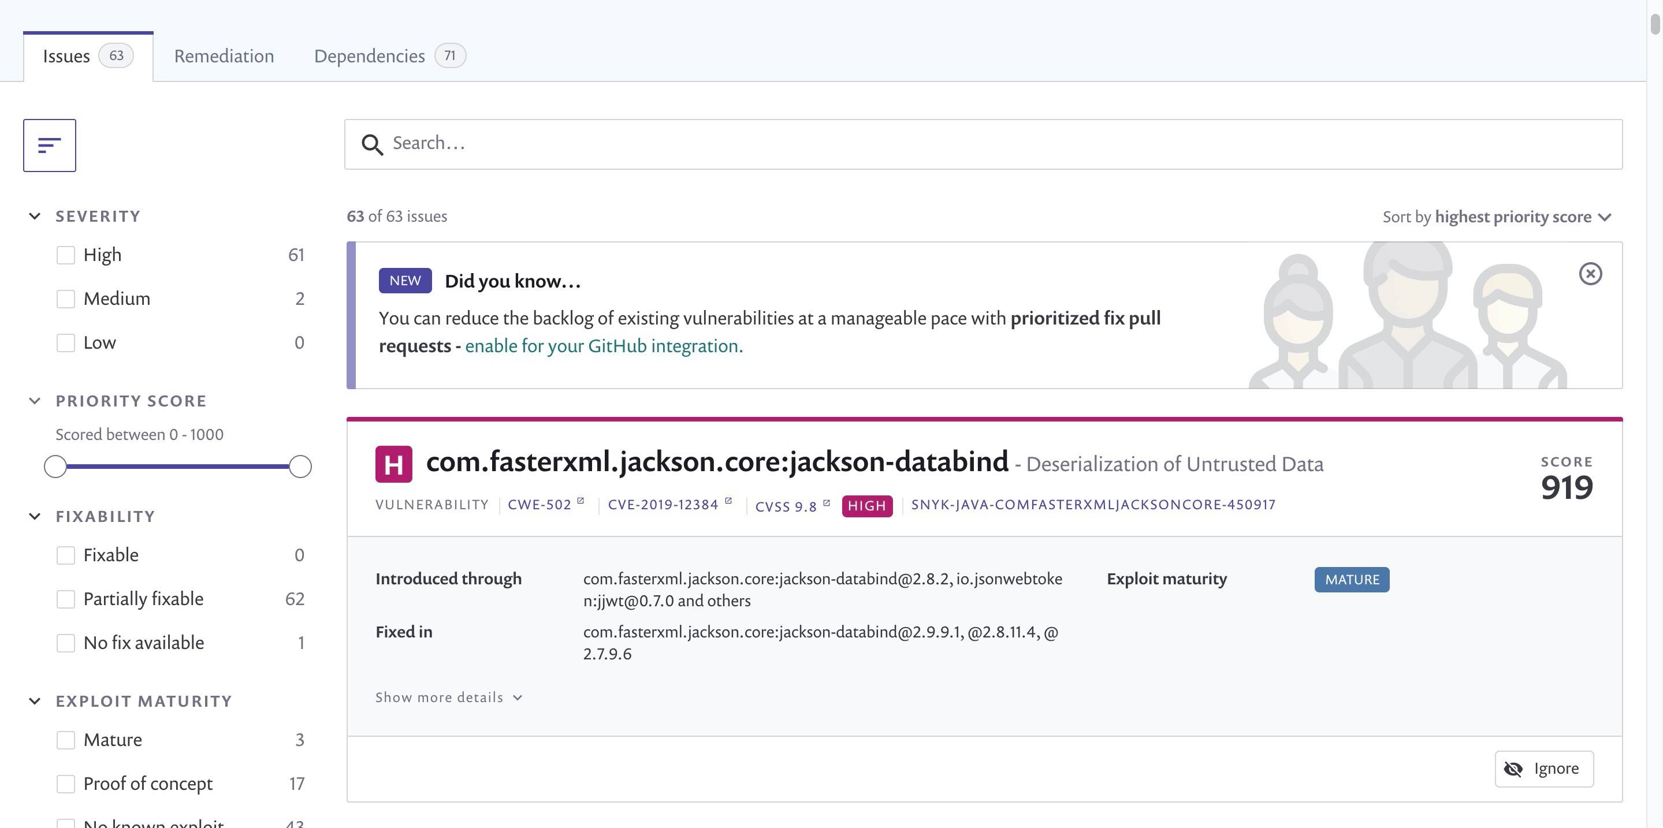Image resolution: width=1663 pixels, height=828 pixels.
Task: Check the Proof of concept filter
Action: tap(65, 784)
